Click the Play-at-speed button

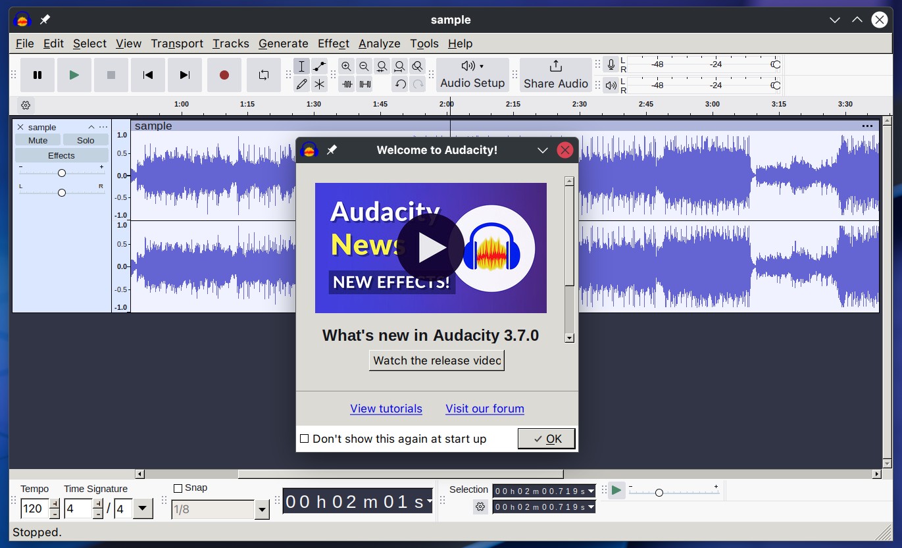(x=616, y=490)
